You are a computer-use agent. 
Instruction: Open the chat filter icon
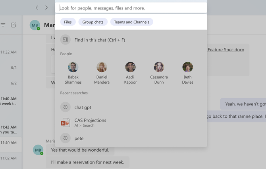[3, 25]
